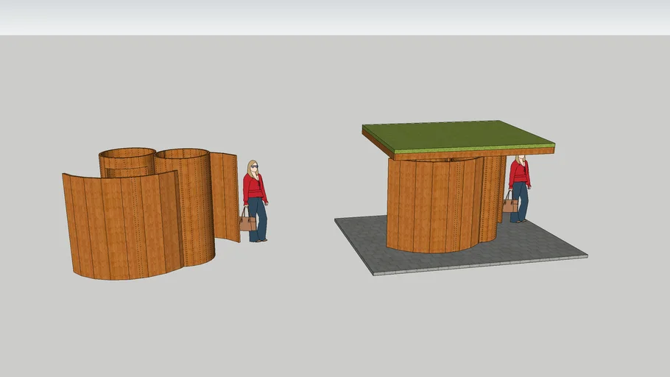The width and height of the screenshot is (670, 377).
Task: Select the left woman's sunglasses
Action: 255,167
